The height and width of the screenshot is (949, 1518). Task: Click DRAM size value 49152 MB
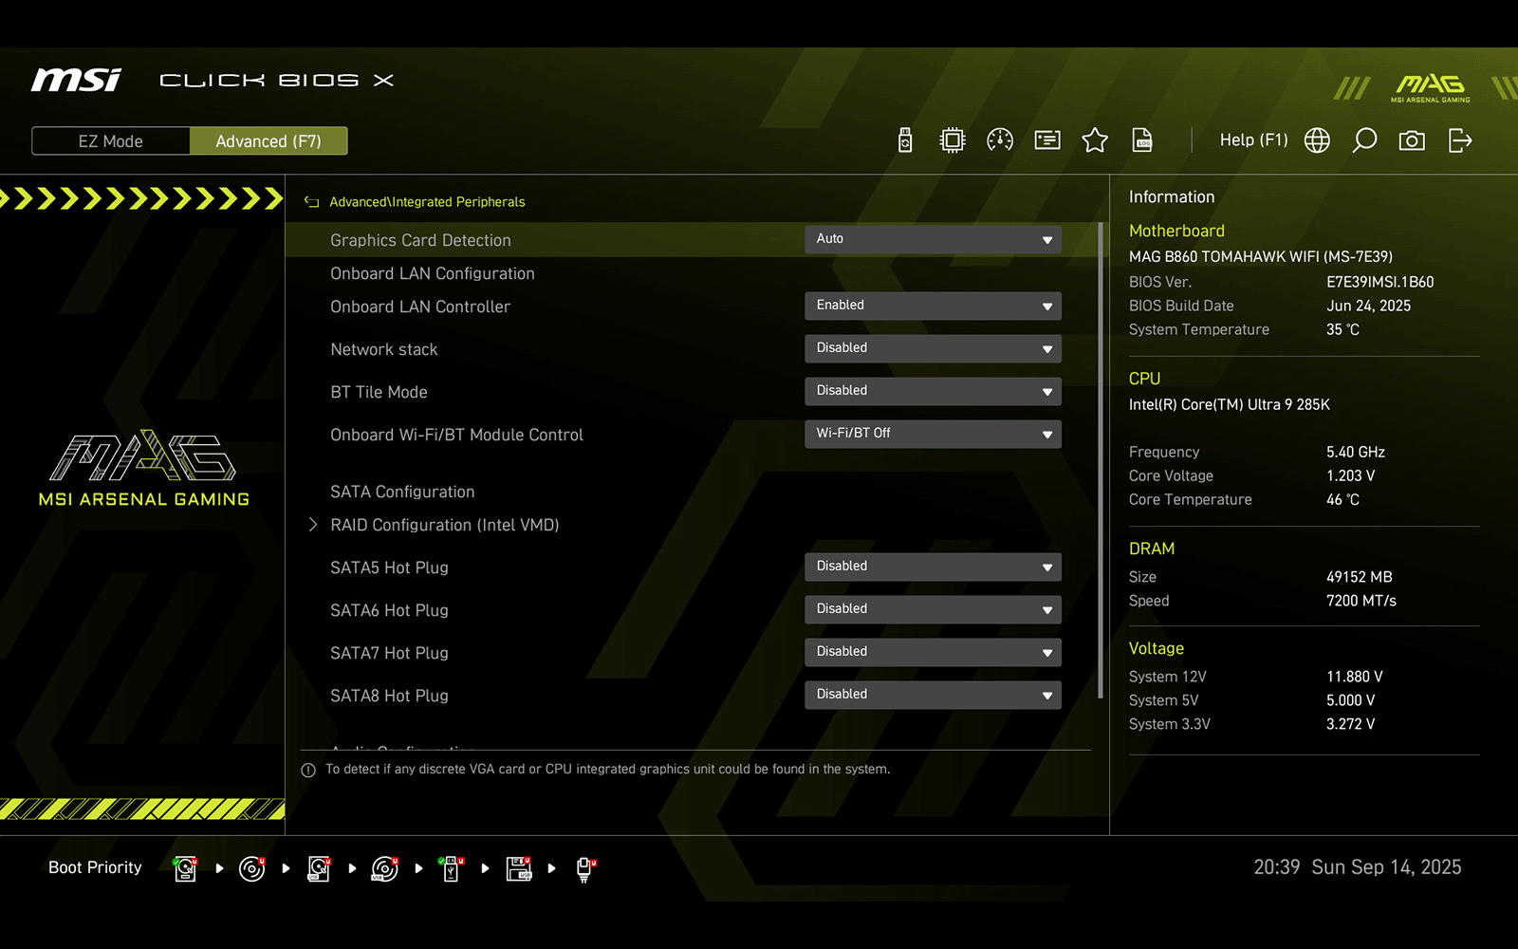click(1360, 578)
